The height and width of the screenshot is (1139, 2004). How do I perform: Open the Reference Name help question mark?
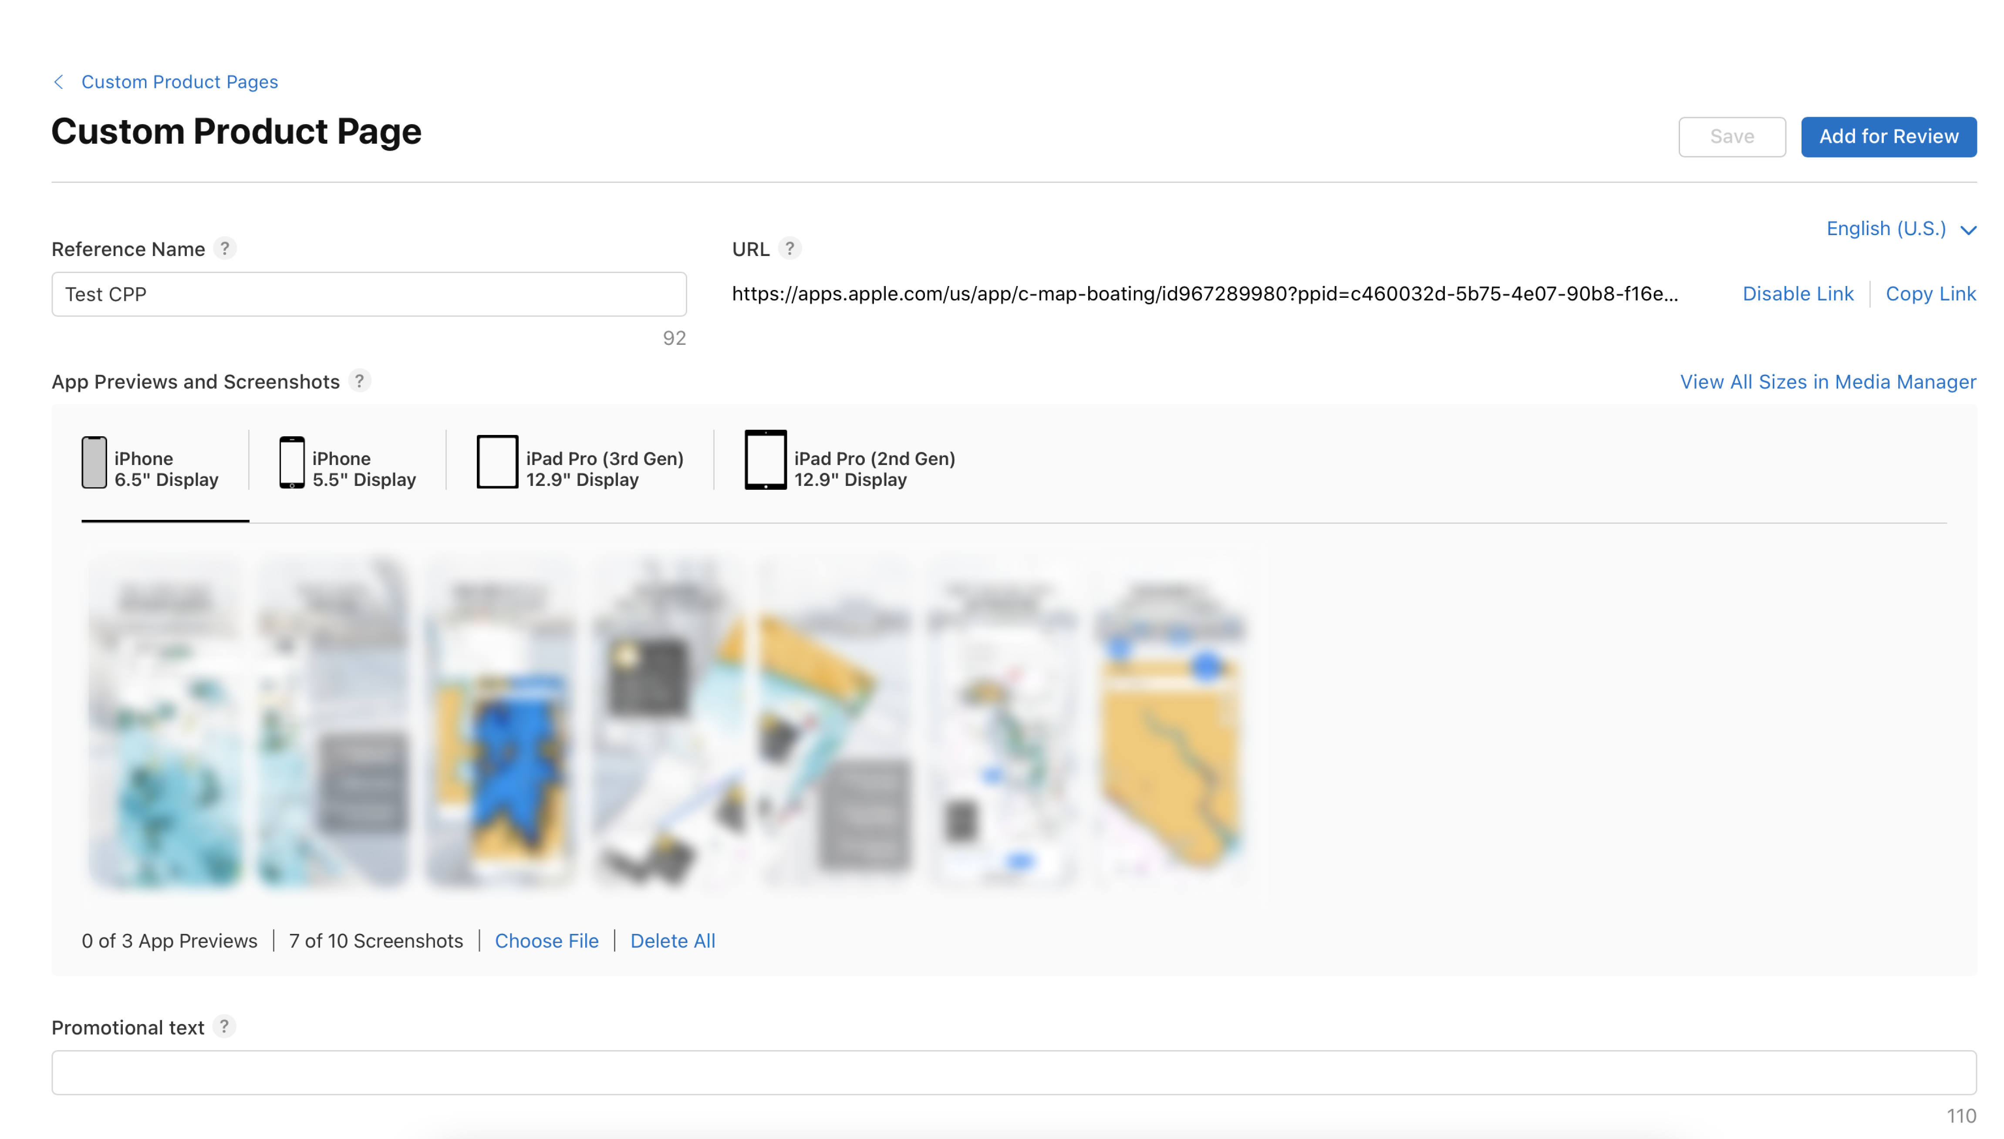pos(225,248)
